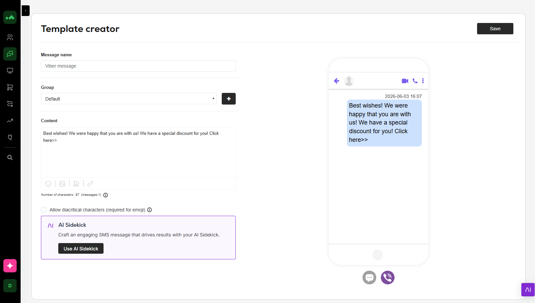Image resolution: width=535 pixels, height=303 pixels.
Task: Insert product using the cart icon in the editor toolbar
Action: (76, 184)
